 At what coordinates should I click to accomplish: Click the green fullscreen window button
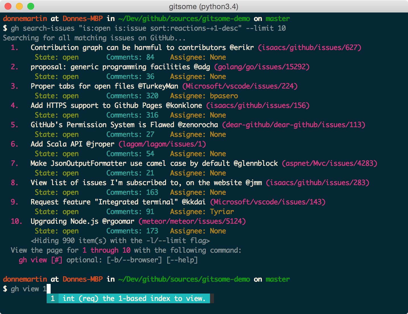tap(31, 6)
